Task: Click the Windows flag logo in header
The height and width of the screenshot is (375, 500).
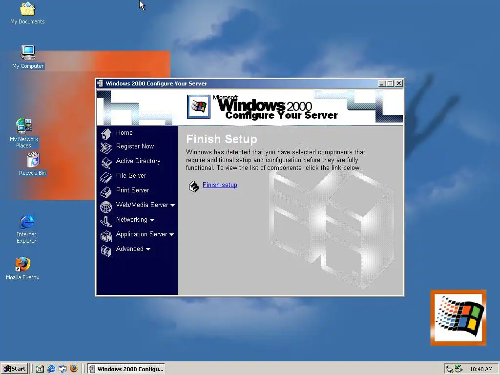Action: click(x=199, y=106)
